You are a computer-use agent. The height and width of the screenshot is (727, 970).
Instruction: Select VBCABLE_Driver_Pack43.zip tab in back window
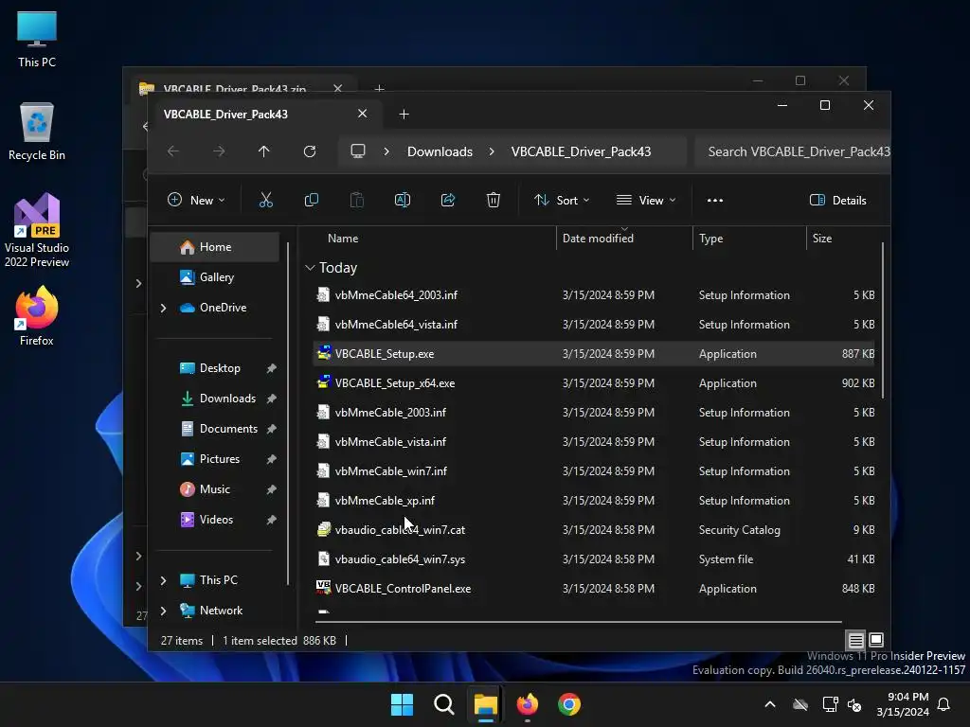pyautogui.click(x=235, y=89)
